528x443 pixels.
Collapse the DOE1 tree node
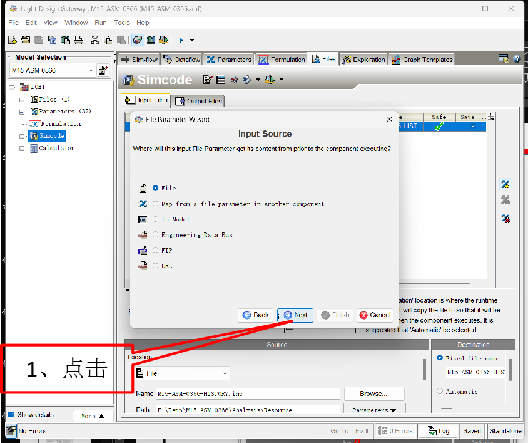(12, 87)
